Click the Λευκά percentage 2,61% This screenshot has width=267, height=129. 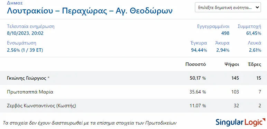[x=255, y=50]
